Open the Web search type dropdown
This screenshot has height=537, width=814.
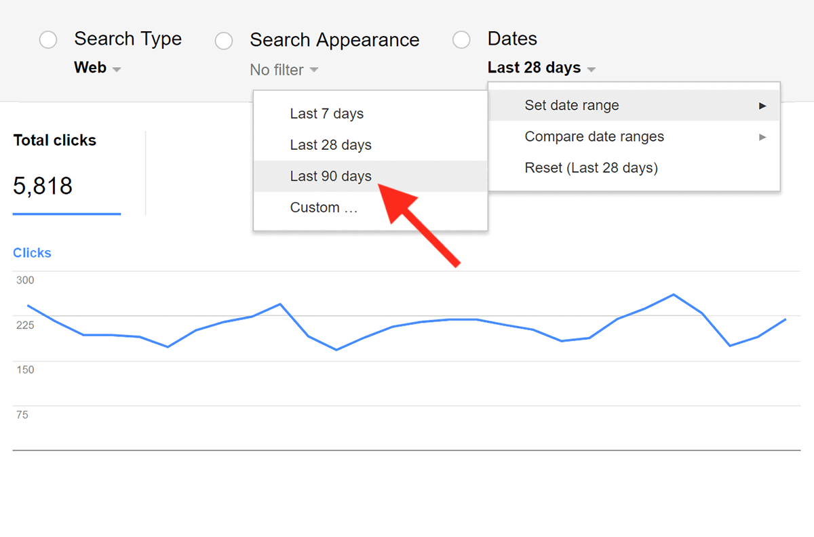pyautogui.click(x=98, y=68)
